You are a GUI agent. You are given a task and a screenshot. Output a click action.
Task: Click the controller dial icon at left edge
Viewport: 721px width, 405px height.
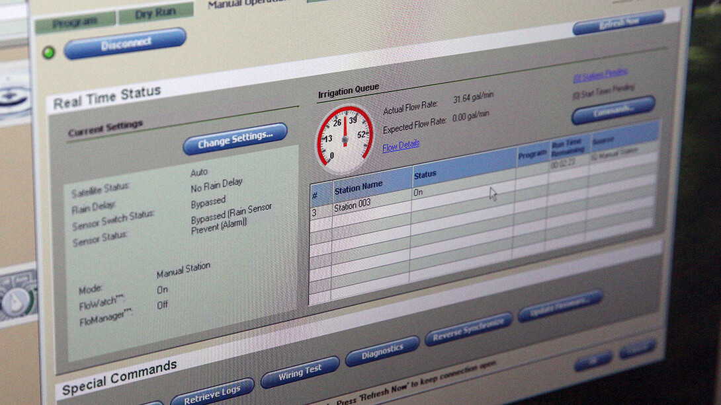[15, 301]
